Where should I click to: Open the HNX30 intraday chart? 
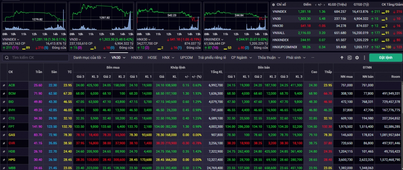click(x=169, y=17)
